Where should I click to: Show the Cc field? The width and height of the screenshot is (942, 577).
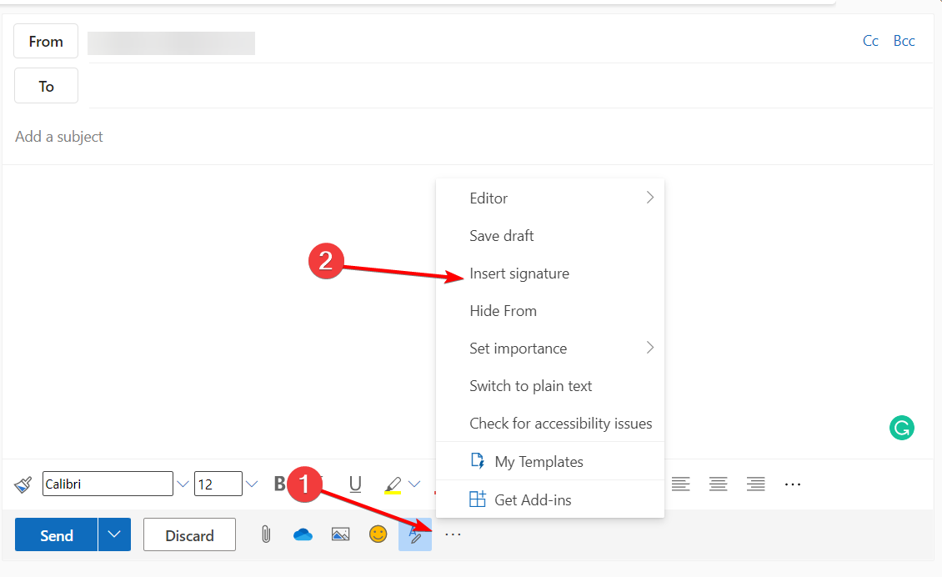[x=870, y=41]
